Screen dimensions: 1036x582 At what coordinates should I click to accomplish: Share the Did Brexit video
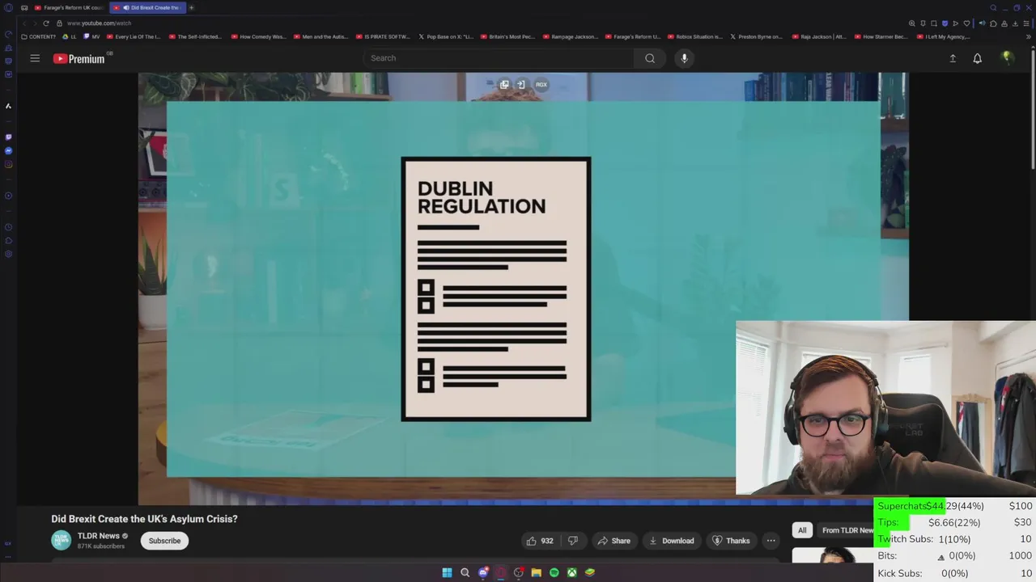click(614, 541)
